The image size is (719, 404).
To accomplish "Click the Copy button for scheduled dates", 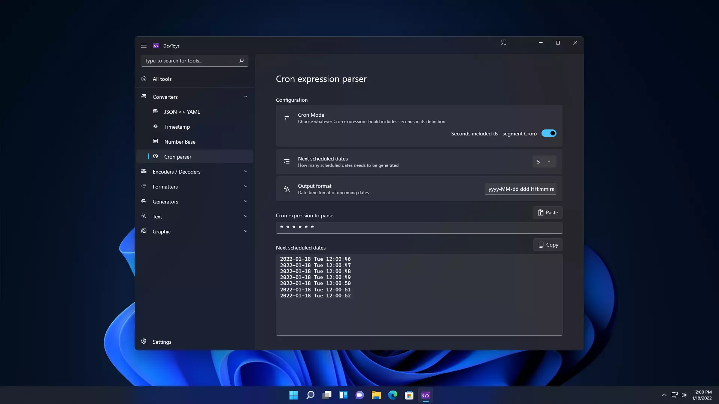I will coord(548,245).
